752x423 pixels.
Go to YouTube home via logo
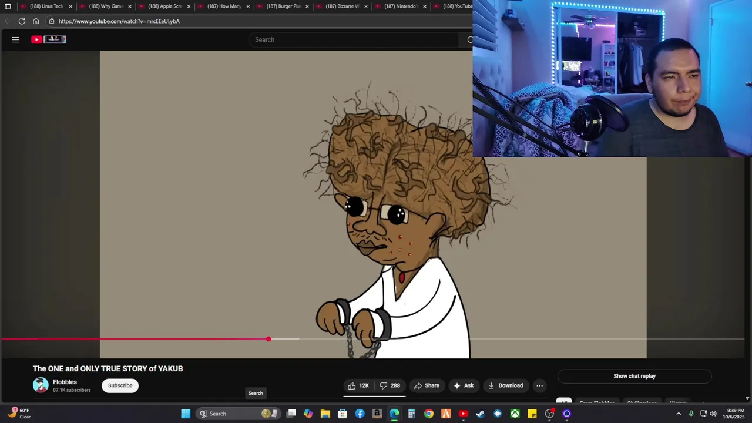pyautogui.click(x=49, y=39)
